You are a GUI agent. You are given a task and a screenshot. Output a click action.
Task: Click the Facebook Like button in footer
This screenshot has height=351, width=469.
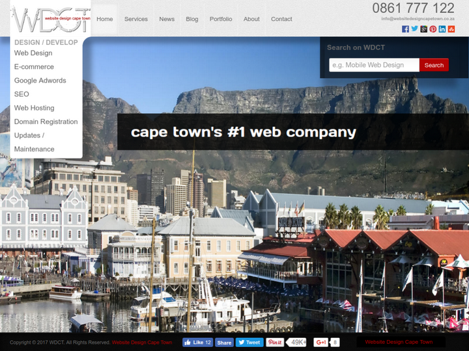point(197,342)
